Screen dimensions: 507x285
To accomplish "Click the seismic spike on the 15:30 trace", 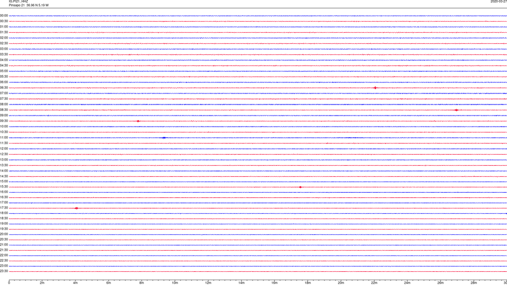I will point(300,187).
